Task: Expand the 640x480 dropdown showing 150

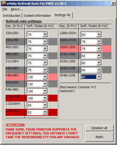Action: tap(45, 77)
